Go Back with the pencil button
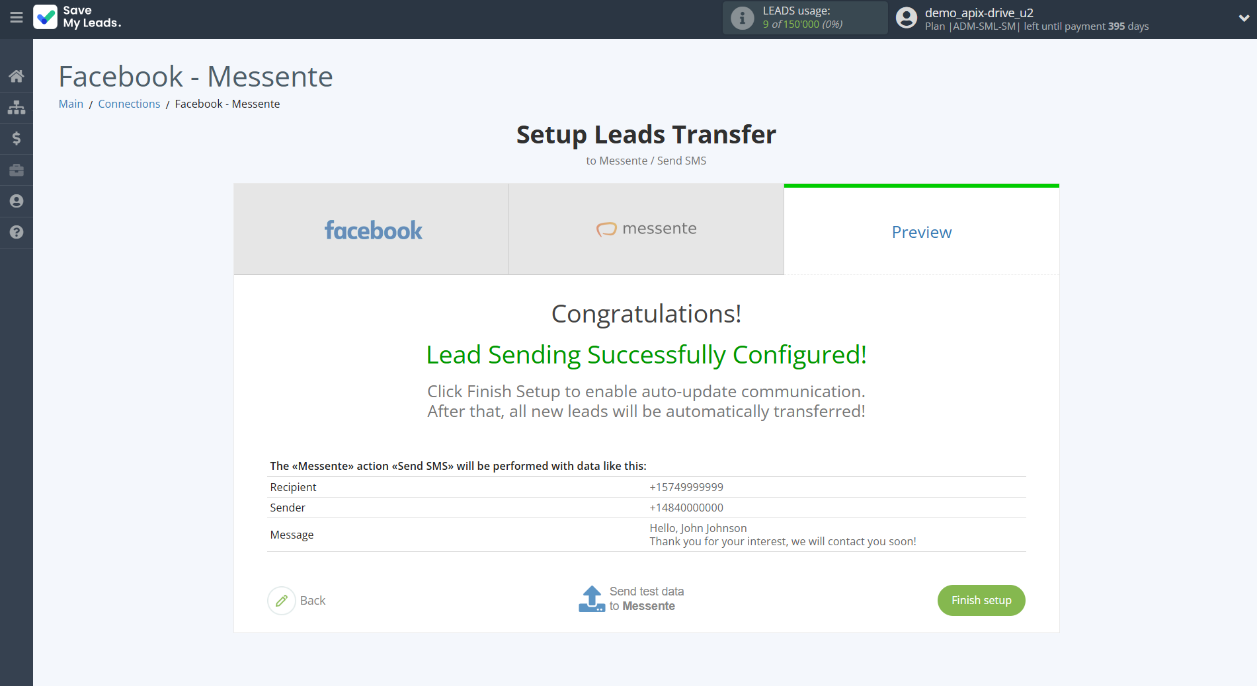Screen dimensions: 1257x686 tap(297, 600)
